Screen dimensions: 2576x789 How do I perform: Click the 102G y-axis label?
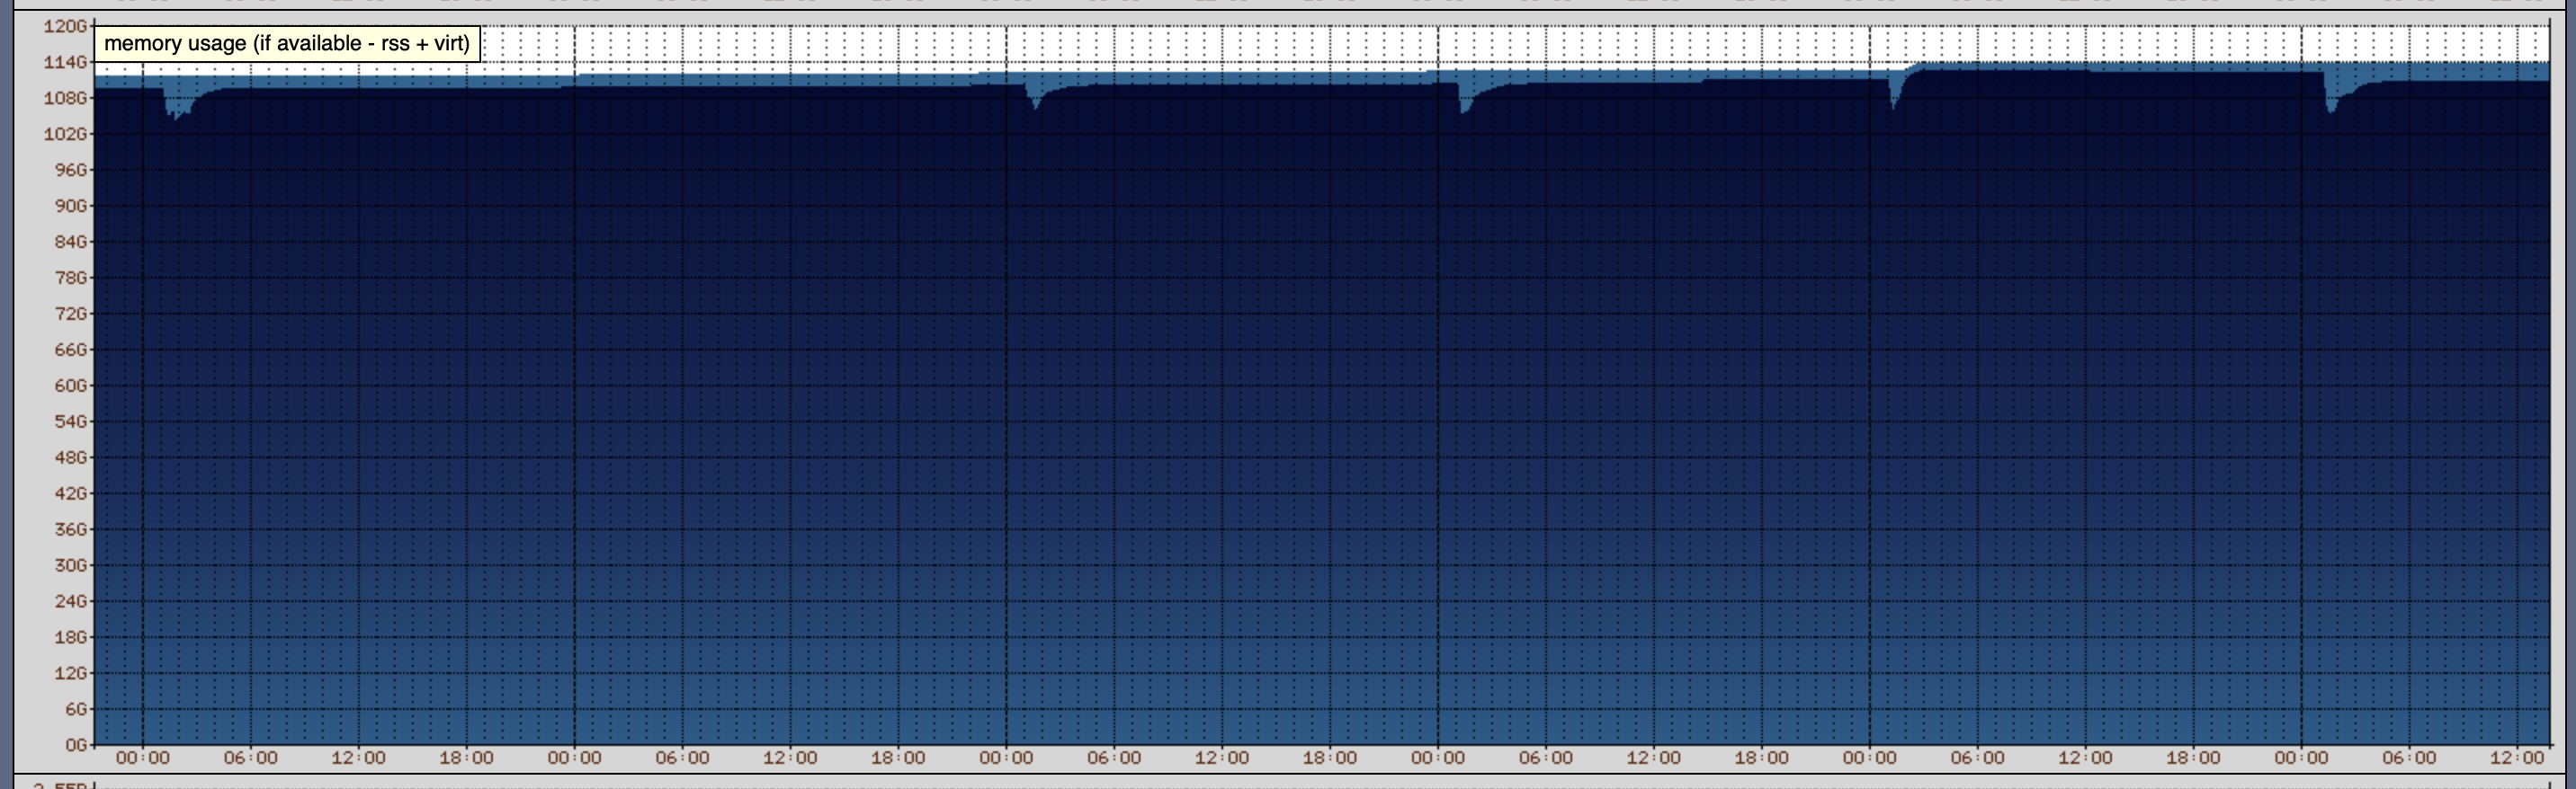tap(65, 134)
